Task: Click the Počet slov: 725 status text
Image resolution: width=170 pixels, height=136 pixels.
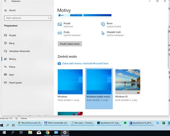Action: tap(6, 118)
